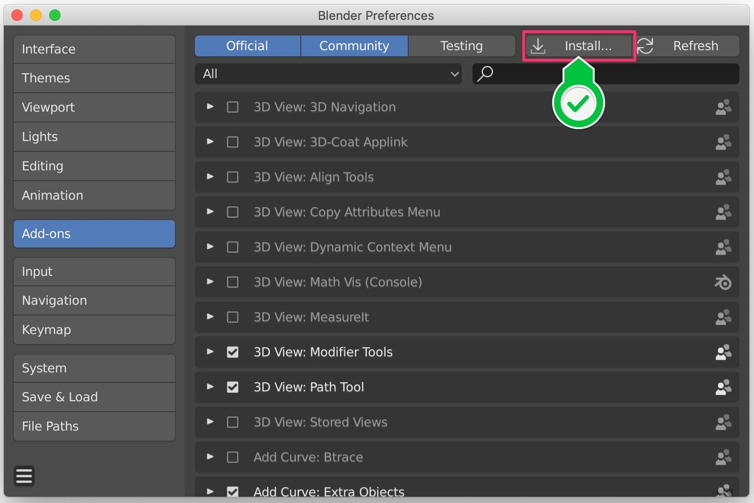Open the Navigation preferences tab
This screenshot has height=503, width=754.
pyautogui.click(x=94, y=301)
